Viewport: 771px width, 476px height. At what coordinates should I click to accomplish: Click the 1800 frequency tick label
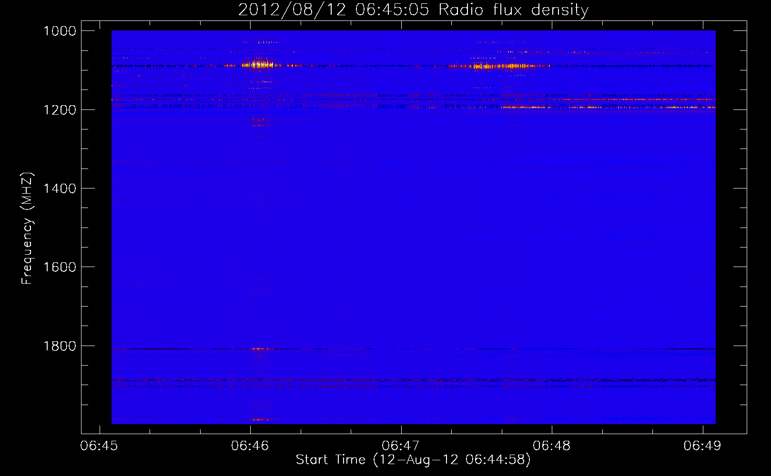[60, 346]
